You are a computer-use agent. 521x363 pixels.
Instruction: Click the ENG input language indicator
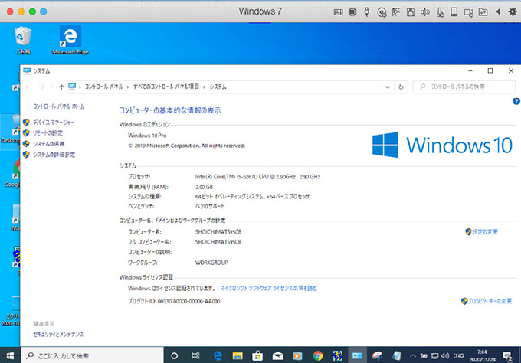pos(458,356)
